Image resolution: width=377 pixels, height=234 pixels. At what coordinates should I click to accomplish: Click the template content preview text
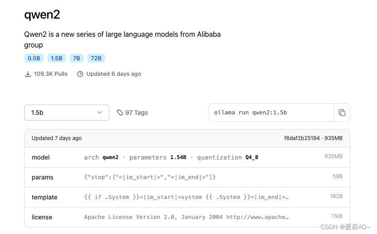coord(186,197)
